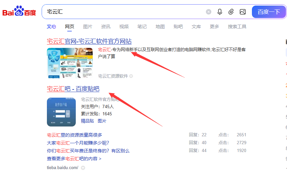
Task: Open the tieba 图片 link under 累计发贴
Action: pos(102,121)
